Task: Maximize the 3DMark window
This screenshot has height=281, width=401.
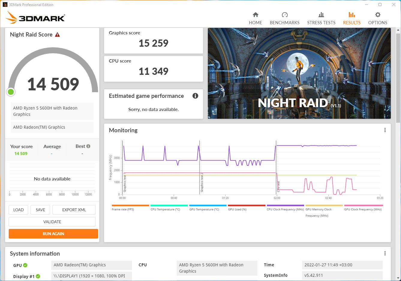Action: (380, 4)
